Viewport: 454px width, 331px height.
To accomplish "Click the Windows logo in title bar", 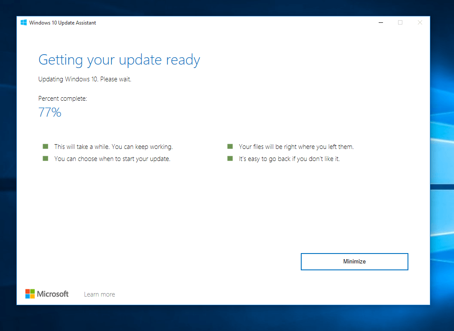I will coord(24,22).
